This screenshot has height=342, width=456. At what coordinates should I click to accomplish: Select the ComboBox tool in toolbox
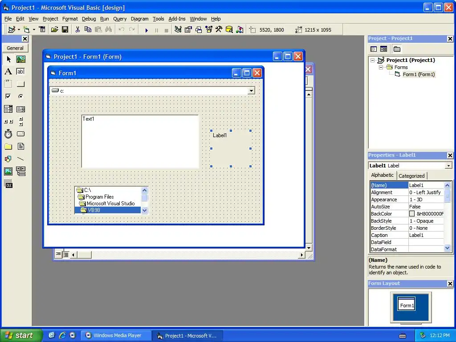pos(8,109)
